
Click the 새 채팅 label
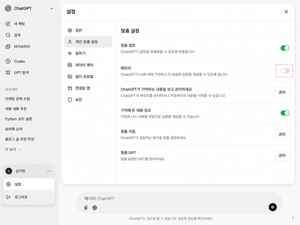(x=19, y=24)
